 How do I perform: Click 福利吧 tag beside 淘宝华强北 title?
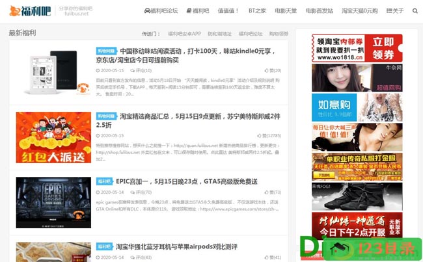(x=104, y=246)
